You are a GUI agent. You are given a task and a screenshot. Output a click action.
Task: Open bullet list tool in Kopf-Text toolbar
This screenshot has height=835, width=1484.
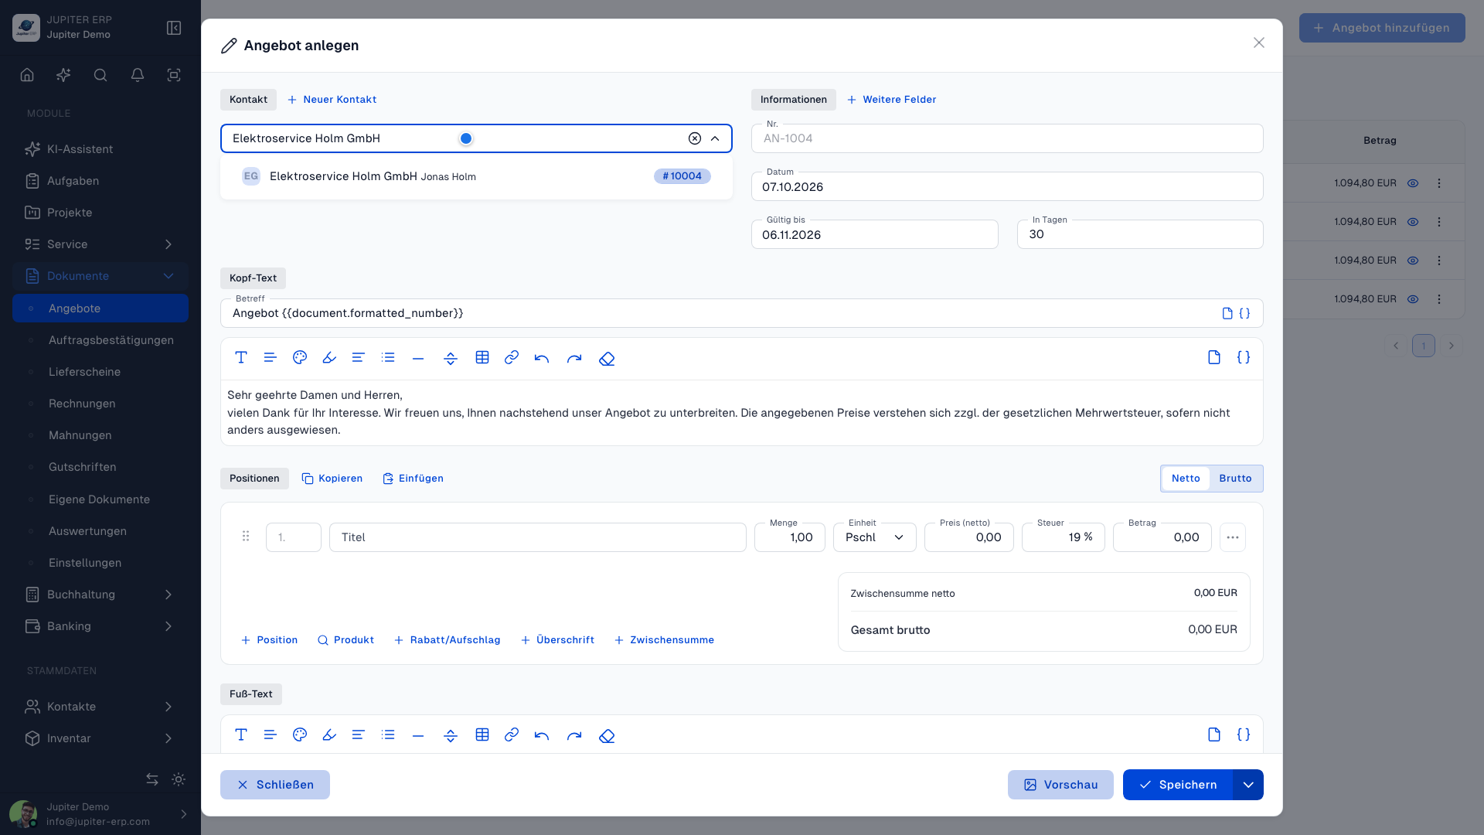click(x=388, y=357)
